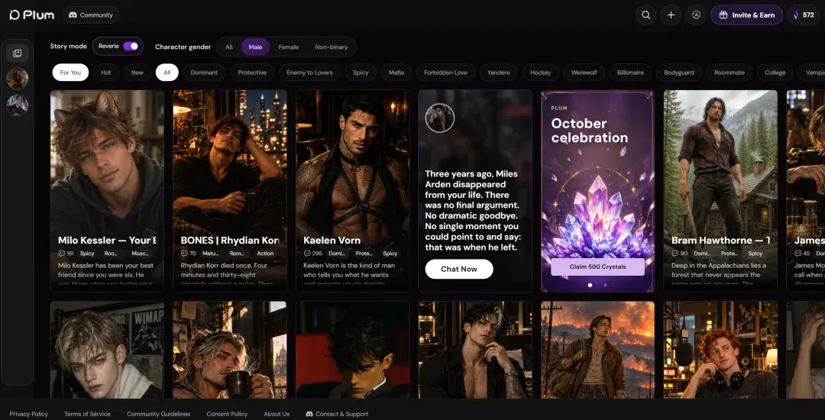Open Milo Kessler character card
The width and height of the screenshot is (825, 420).
click(108, 191)
